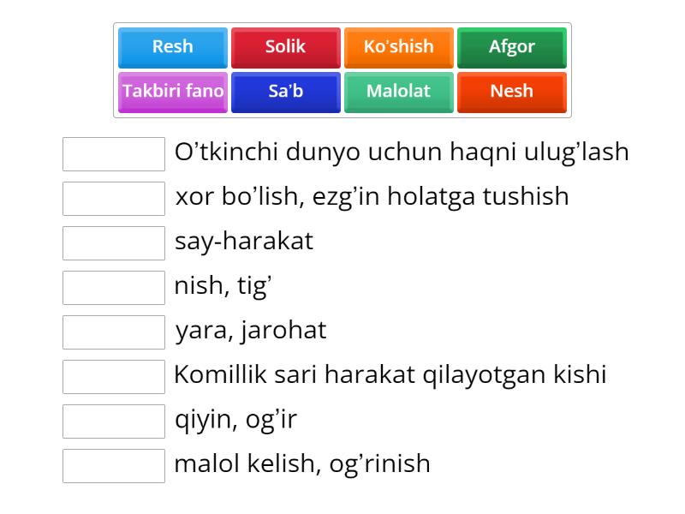Click the clue 'qiyin, og'ir'

235,421
